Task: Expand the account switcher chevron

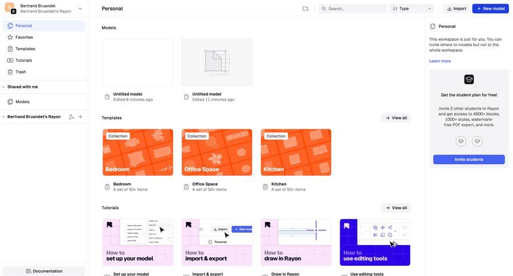Action: (80, 9)
